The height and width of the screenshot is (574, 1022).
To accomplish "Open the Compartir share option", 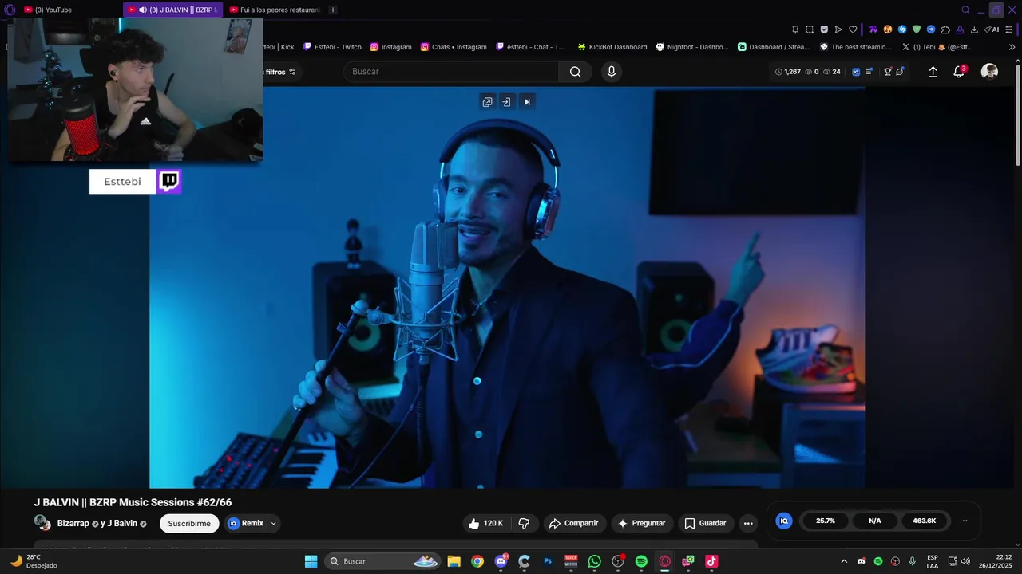I will tap(573, 523).
